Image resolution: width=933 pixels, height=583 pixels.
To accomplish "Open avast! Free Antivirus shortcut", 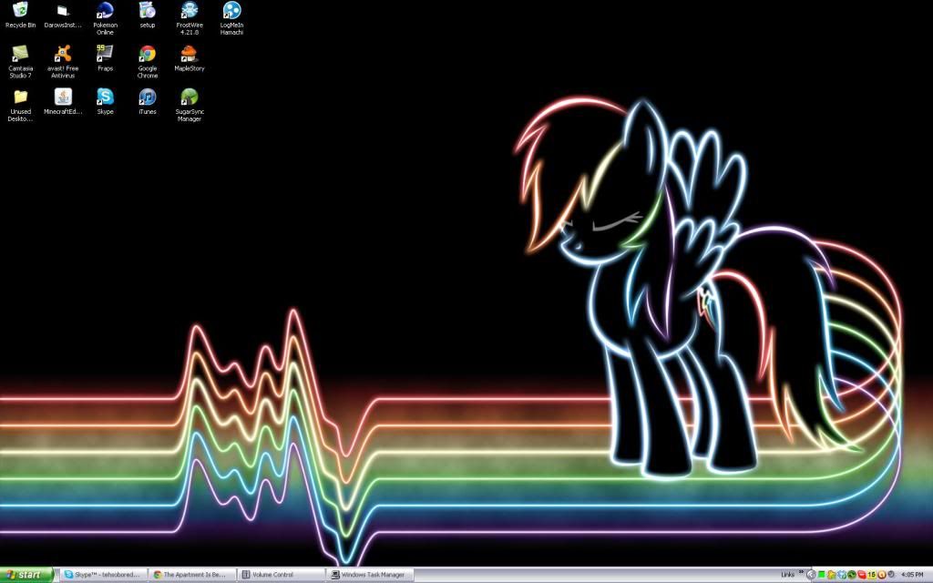I will (x=62, y=55).
